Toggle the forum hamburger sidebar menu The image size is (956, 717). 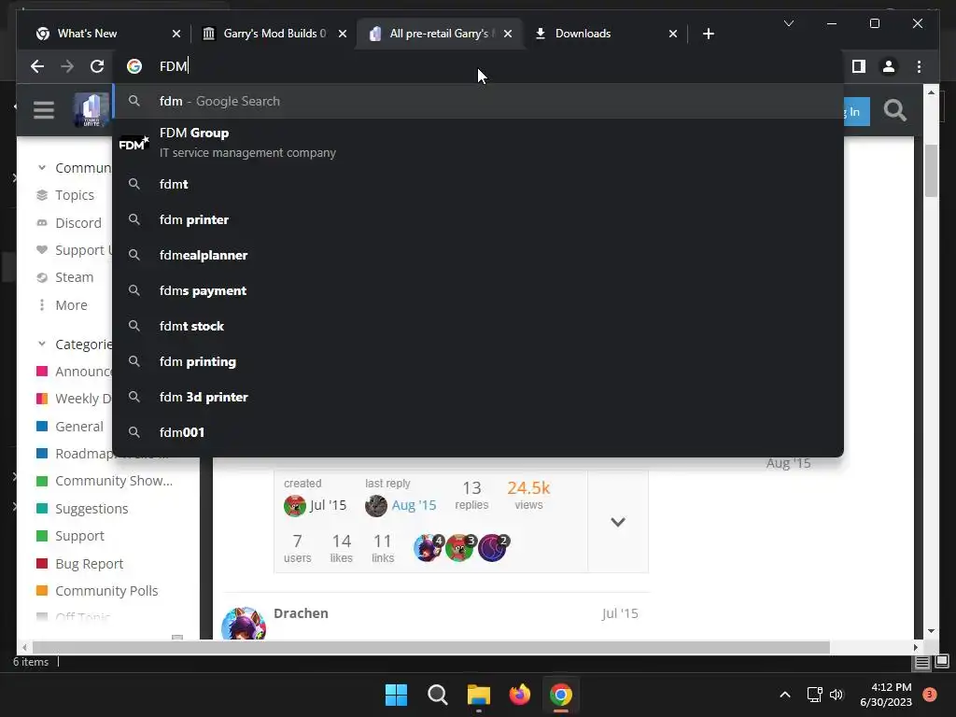[x=44, y=110]
